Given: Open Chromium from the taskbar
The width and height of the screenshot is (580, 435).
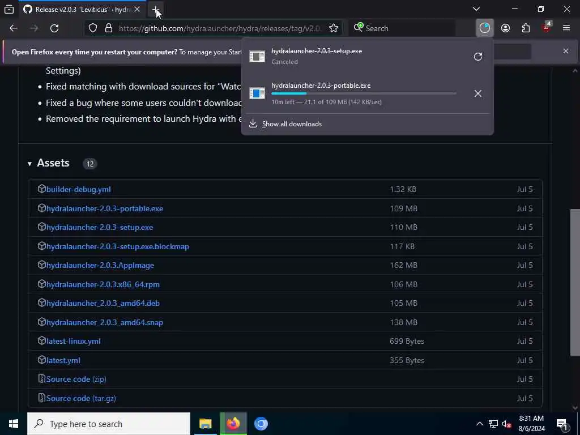Looking at the screenshot, I should tap(261, 424).
